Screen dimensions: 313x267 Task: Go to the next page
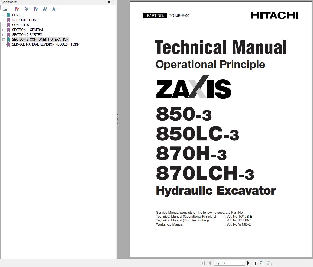click(x=248, y=263)
